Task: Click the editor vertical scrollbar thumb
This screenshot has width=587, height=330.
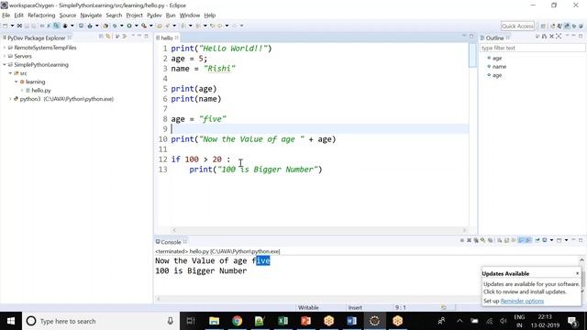Action: 472,55
